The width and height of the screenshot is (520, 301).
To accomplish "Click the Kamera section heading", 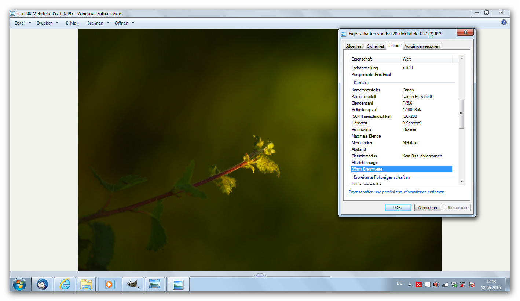I will (361, 83).
